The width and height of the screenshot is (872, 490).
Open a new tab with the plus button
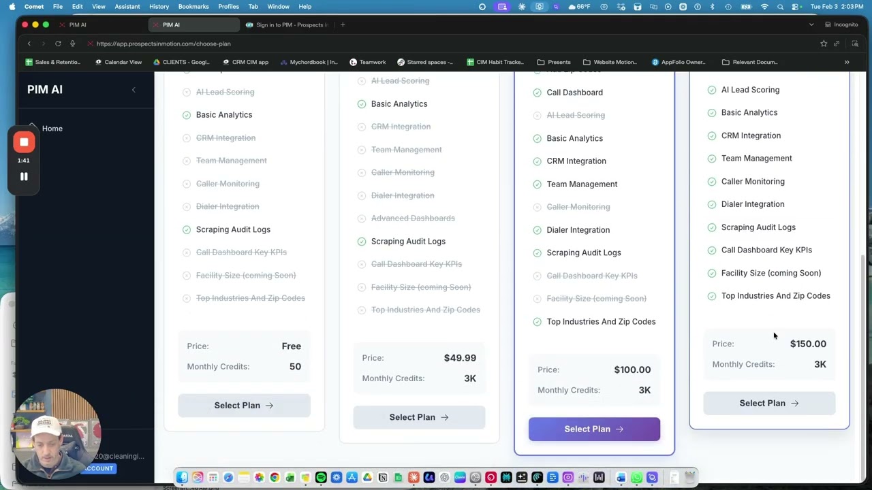343,24
